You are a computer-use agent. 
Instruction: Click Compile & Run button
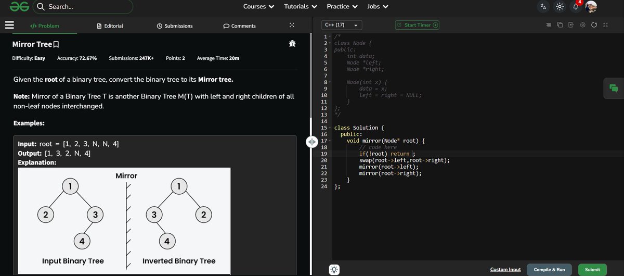coord(549,270)
